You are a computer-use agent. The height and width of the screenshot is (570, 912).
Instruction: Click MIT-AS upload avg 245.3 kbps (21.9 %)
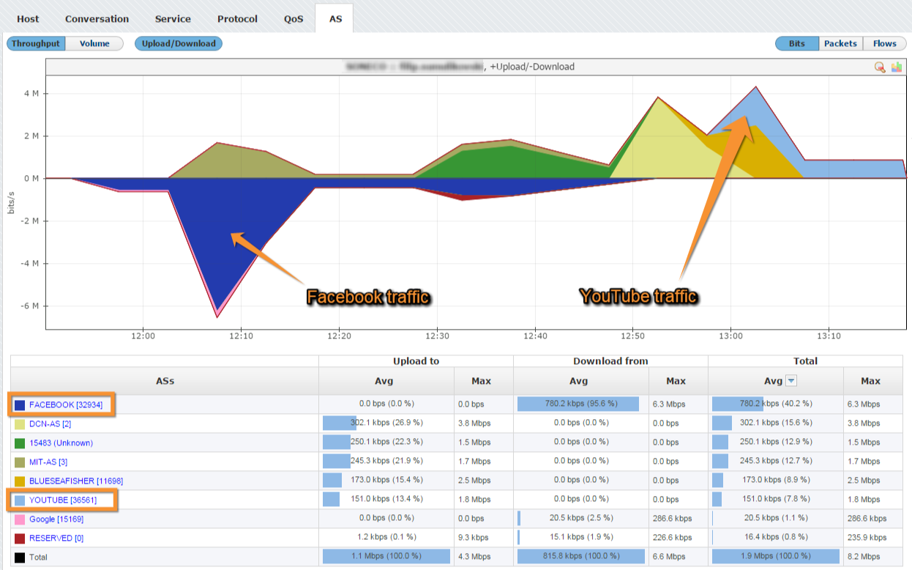[x=386, y=462]
